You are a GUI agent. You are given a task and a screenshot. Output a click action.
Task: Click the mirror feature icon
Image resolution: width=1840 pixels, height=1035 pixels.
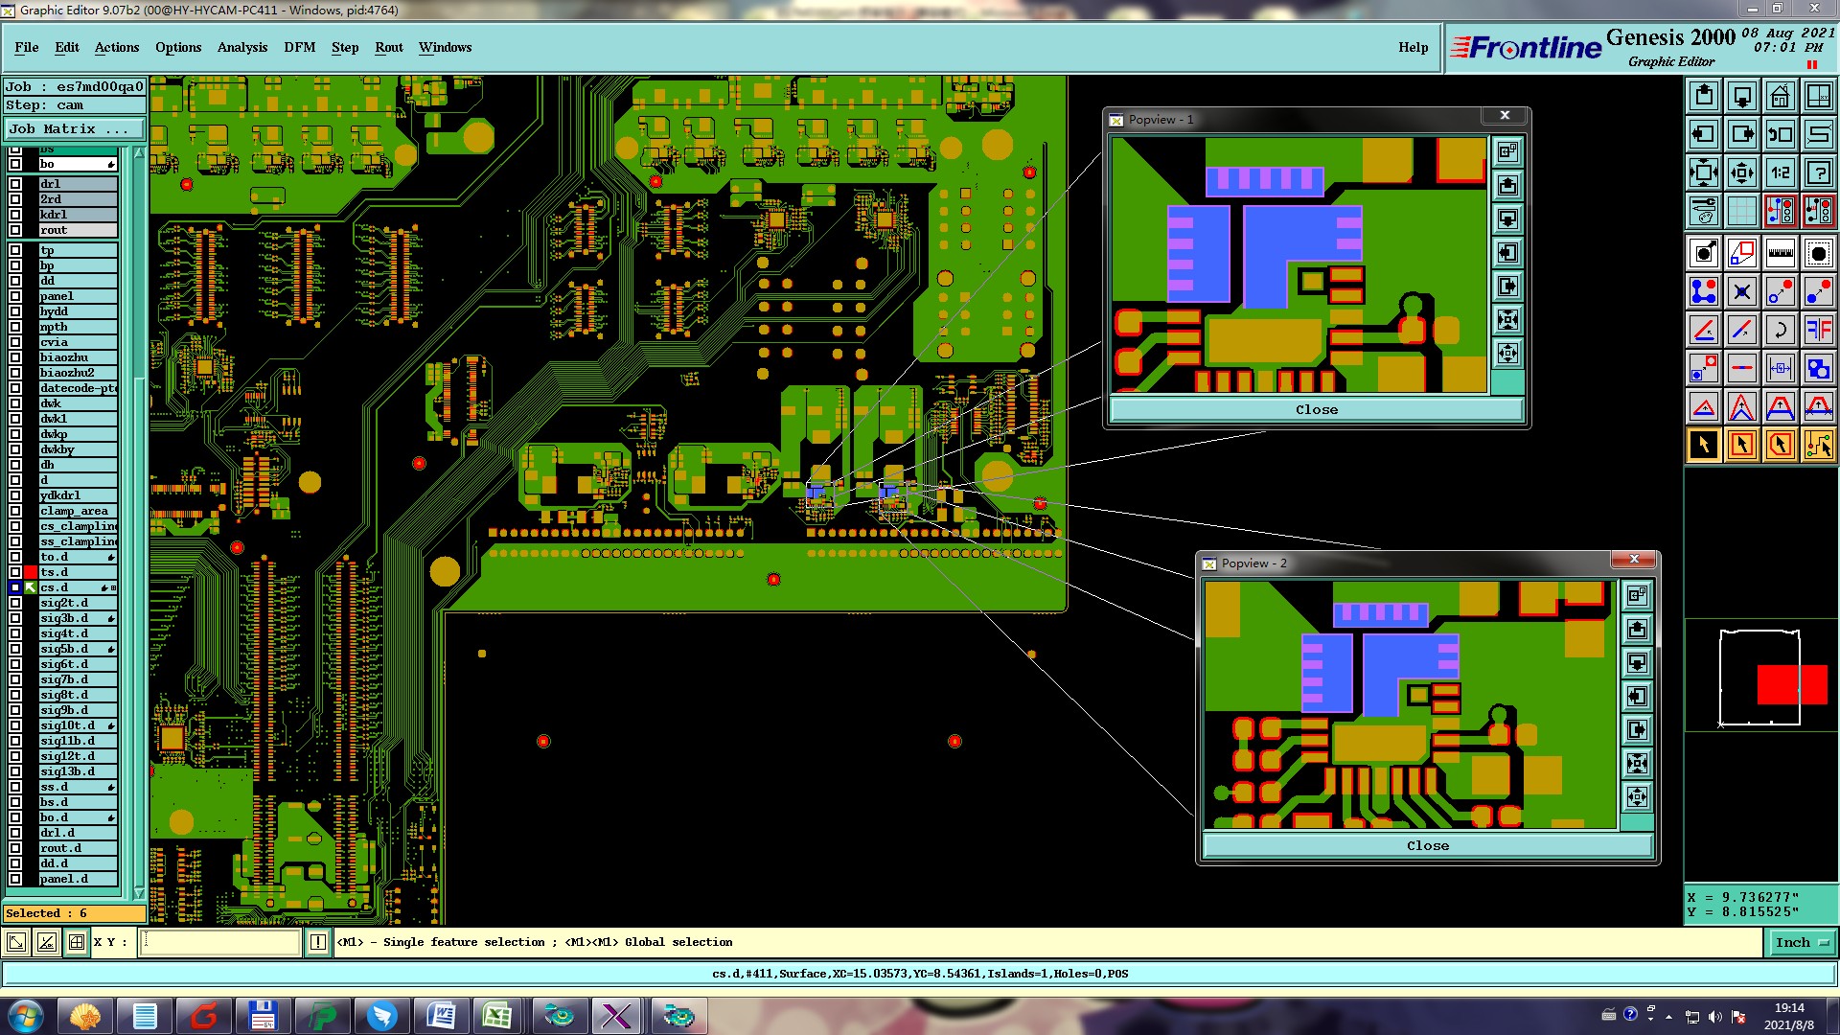1818,330
